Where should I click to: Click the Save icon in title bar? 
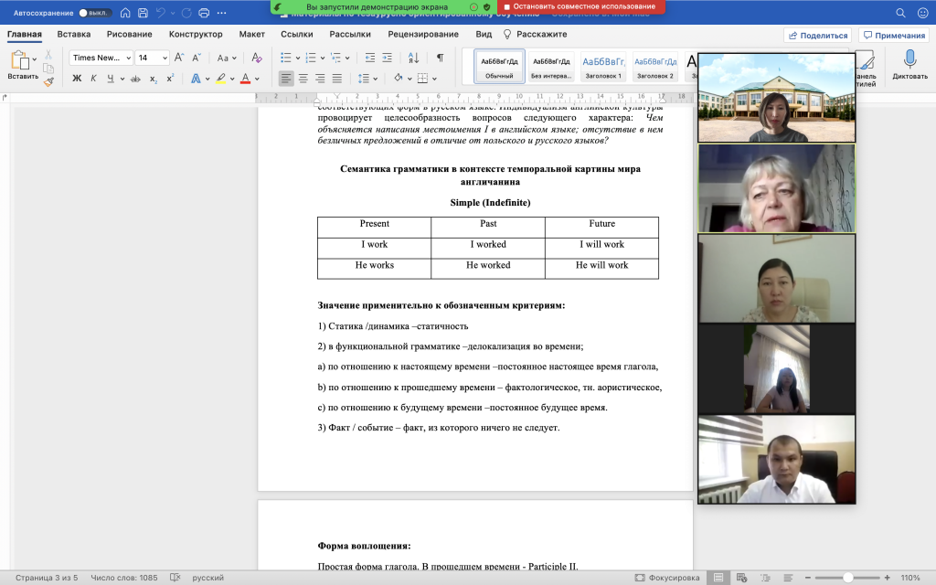coord(143,14)
